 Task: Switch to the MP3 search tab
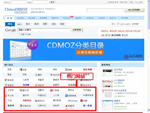[x=20, y=24]
